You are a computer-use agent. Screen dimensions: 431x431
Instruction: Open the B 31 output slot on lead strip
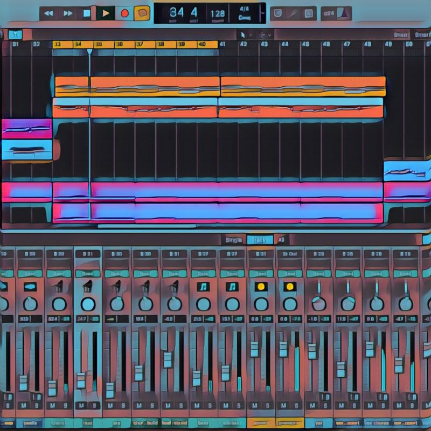tap(88, 254)
